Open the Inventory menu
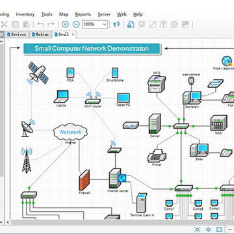Viewport: 234px width, 234px height. (x=25, y=14)
